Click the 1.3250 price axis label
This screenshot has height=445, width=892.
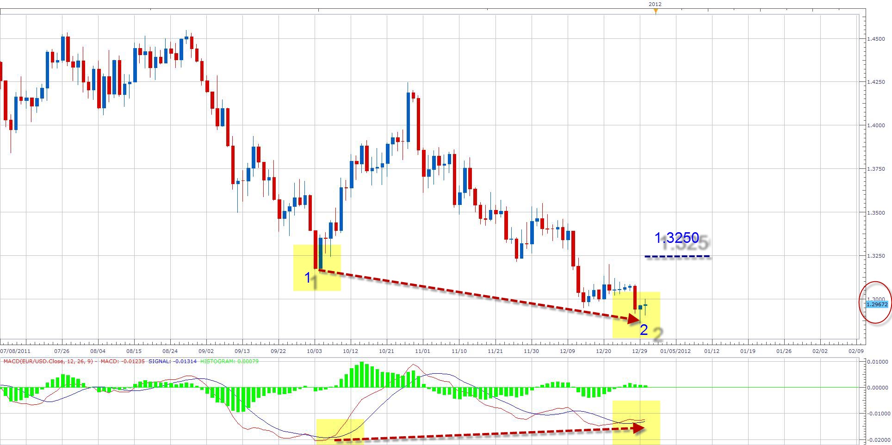pos(876,256)
